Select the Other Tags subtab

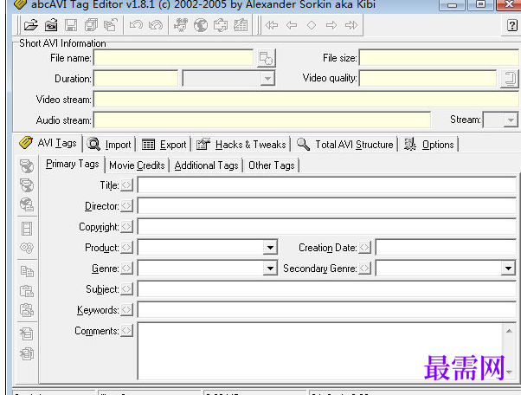[272, 165]
